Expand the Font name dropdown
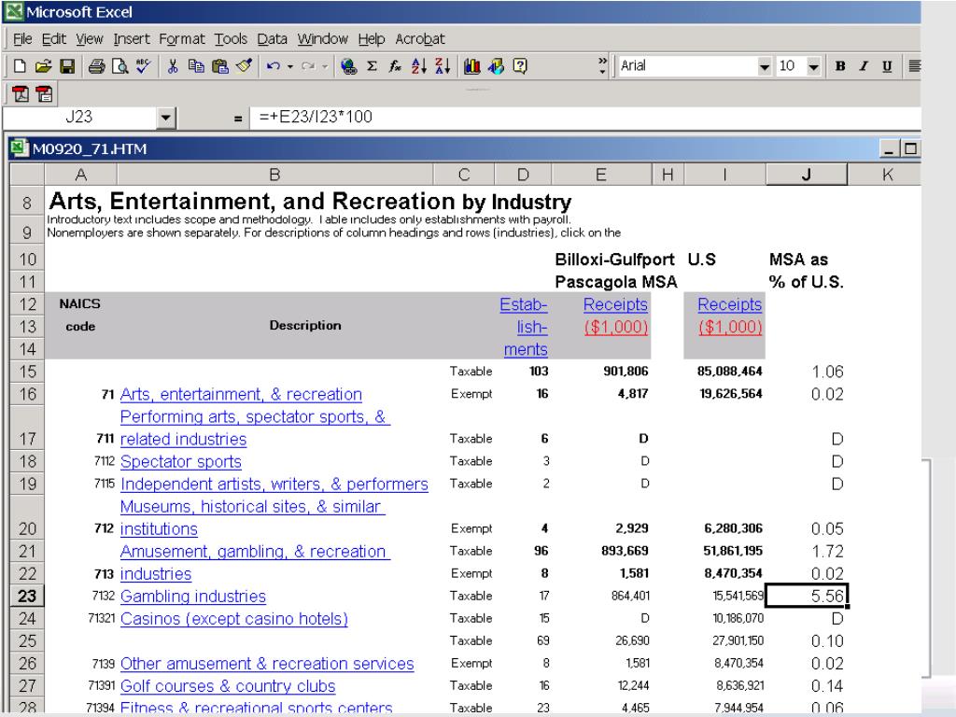The height and width of the screenshot is (717, 956). pyautogui.click(x=764, y=67)
